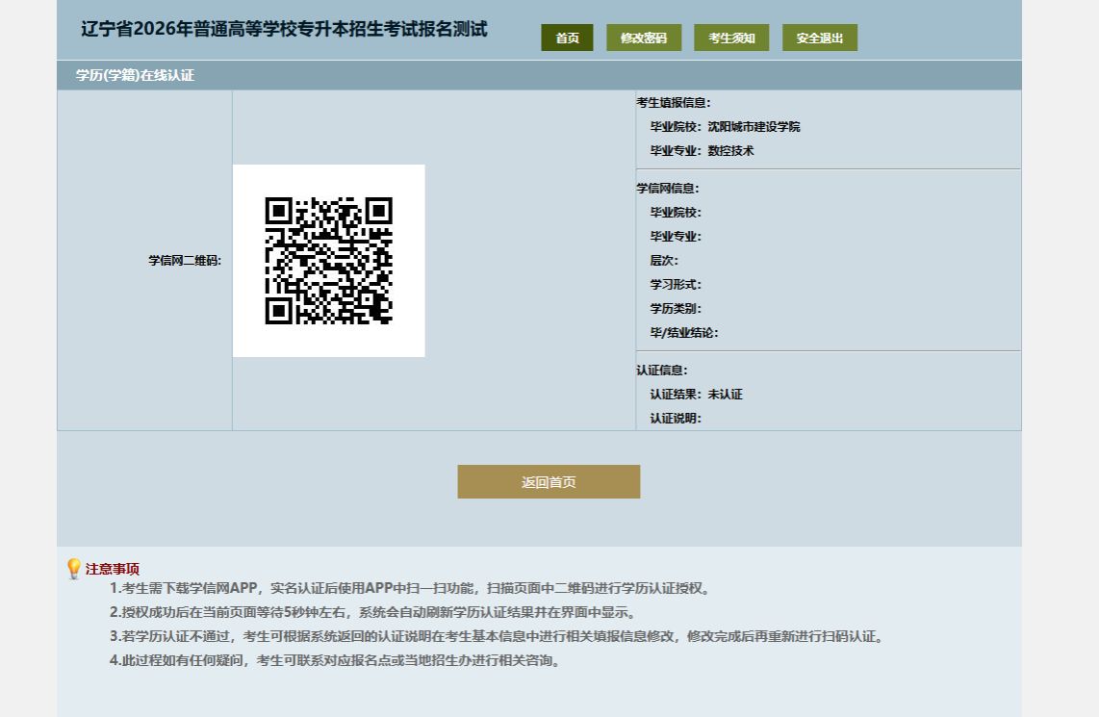The height and width of the screenshot is (717, 1099).
Task: Click note 1 about downloading 学信网APP
Action: pyautogui.click(x=411, y=589)
